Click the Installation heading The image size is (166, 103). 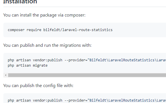20,2
